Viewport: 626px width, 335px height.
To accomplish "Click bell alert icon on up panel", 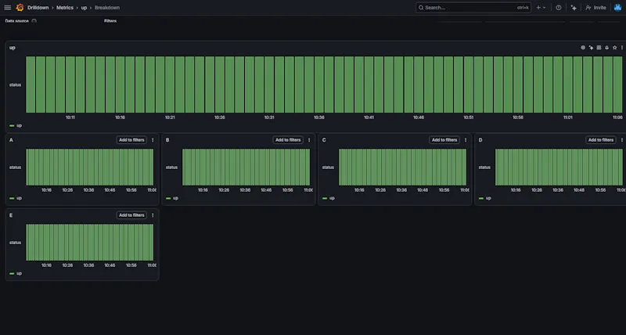I will click(607, 48).
